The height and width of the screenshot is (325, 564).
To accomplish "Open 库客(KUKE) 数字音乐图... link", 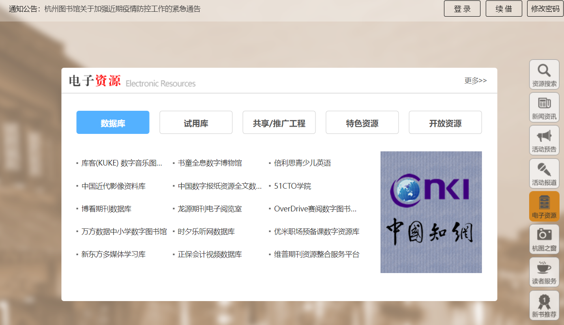I will [122, 163].
